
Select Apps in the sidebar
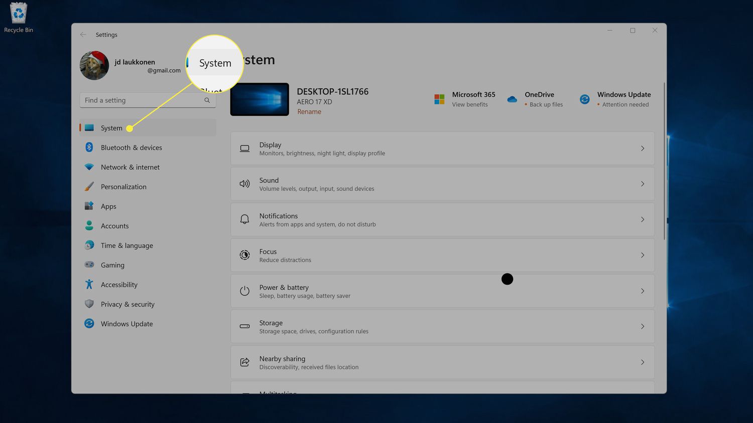click(x=108, y=206)
